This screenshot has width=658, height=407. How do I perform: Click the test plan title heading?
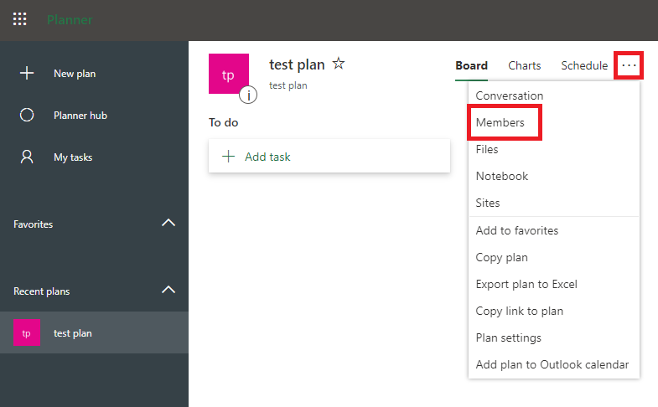tap(297, 64)
